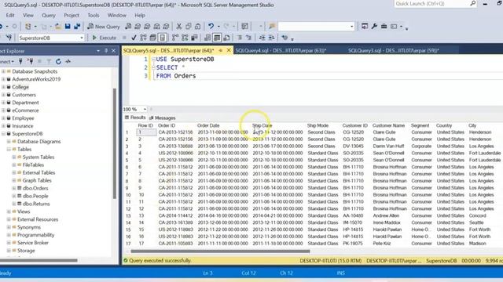The width and height of the screenshot is (503, 282).
Task: Open file using the folder icon
Action: coord(57,26)
